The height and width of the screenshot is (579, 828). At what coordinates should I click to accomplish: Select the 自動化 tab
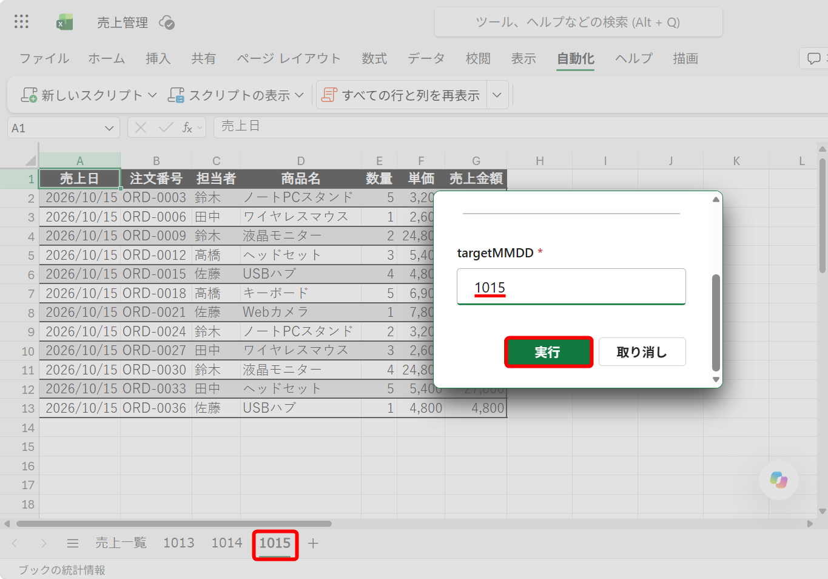pos(576,59)
